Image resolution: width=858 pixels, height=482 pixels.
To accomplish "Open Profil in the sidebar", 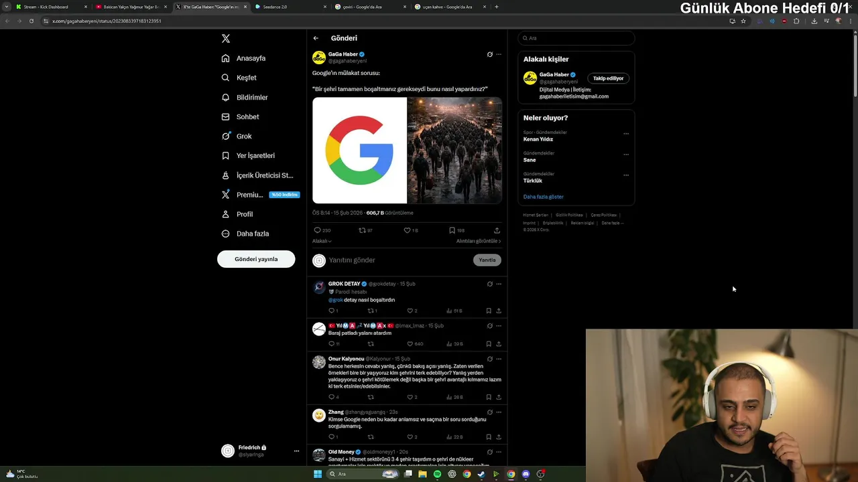I will pyautogui.click(x=237, y=214).
